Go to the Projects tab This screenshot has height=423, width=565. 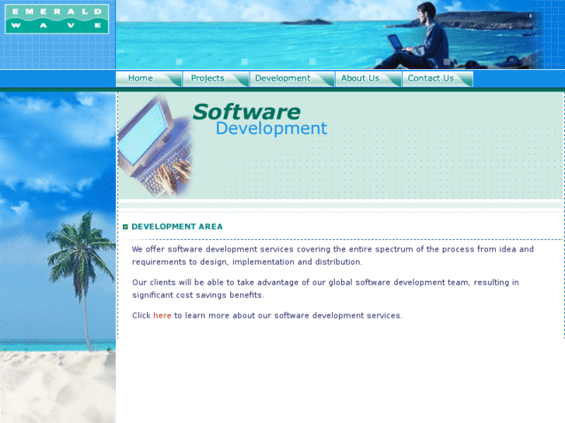[x=216, y=78]
